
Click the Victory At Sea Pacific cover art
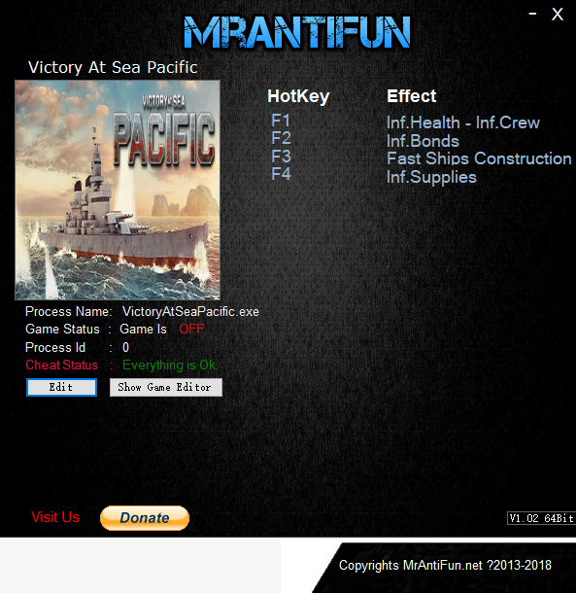click(118, 190)
